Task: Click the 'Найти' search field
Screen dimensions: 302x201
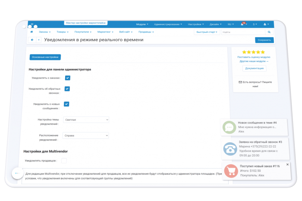Action: 243,32
